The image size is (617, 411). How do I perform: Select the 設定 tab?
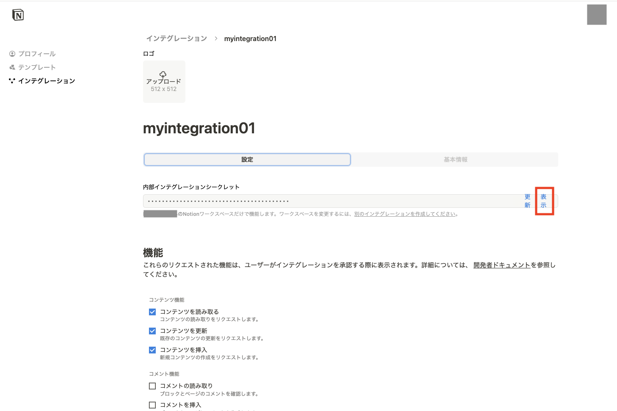tap(247, 160)
